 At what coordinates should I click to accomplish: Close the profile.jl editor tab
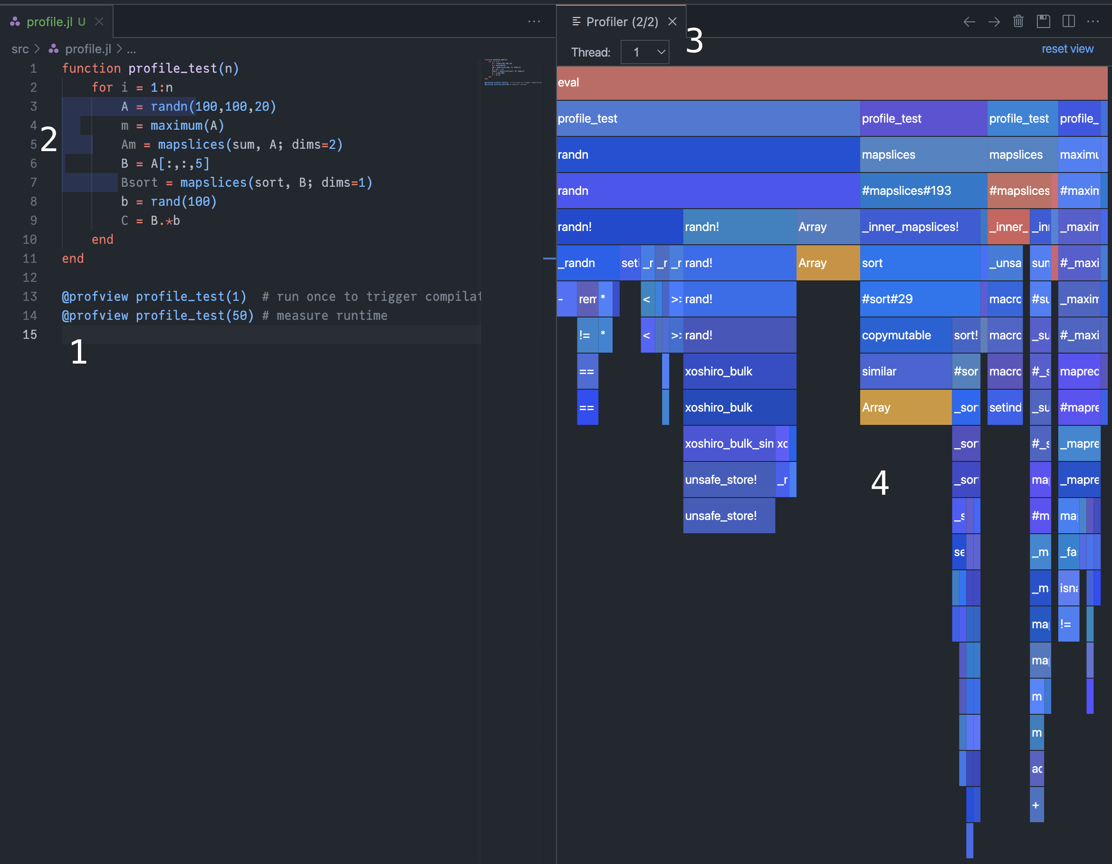coord(99,21)
